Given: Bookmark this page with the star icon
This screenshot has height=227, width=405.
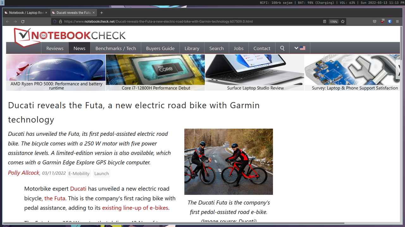Looking at the screenshot, I should click(343, 21).
